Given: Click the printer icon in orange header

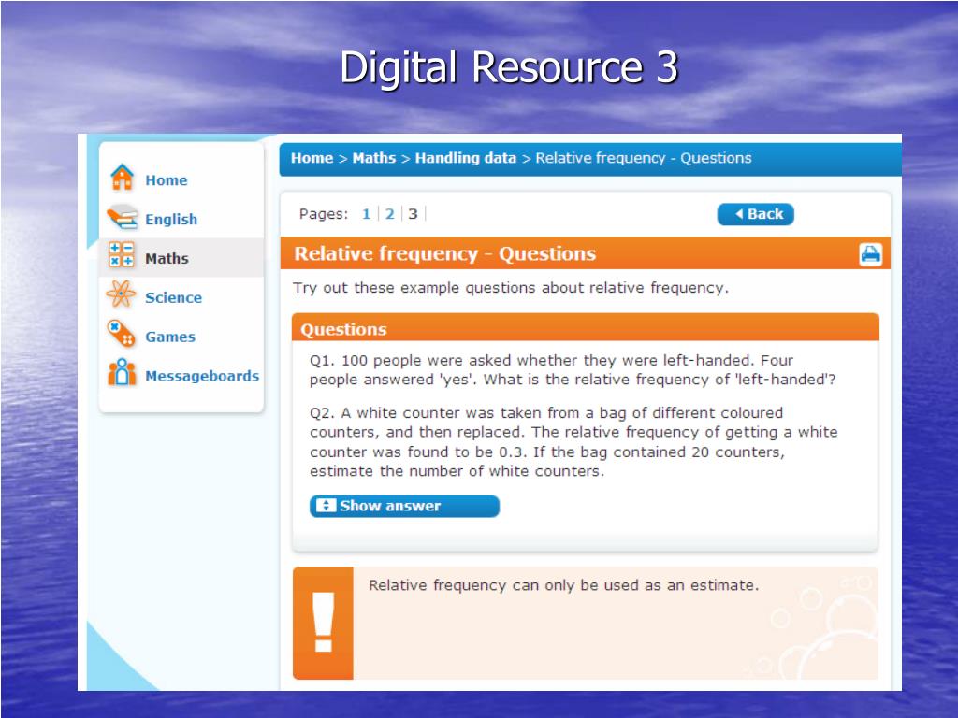Looking at the screenshot, I should (871, 254).
